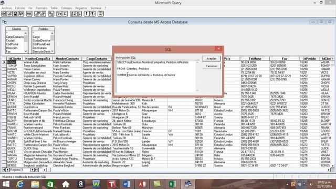Go to next record navigation button
The image size is (336, 189).
(32, 170)
